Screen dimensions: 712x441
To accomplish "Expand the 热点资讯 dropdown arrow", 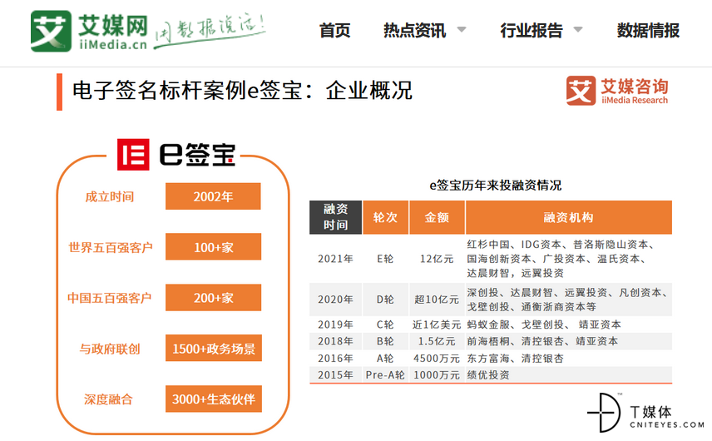I will point(462,29).
